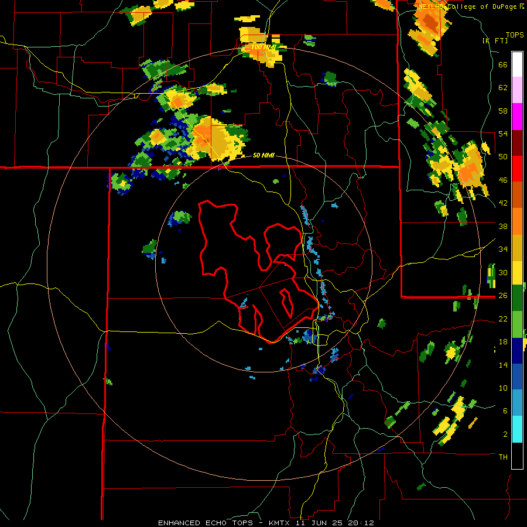This screenshot has height=527, width=527.
Task: Click the black TH legend swatch
Action: pyautogui.click(x=517, y=456)
